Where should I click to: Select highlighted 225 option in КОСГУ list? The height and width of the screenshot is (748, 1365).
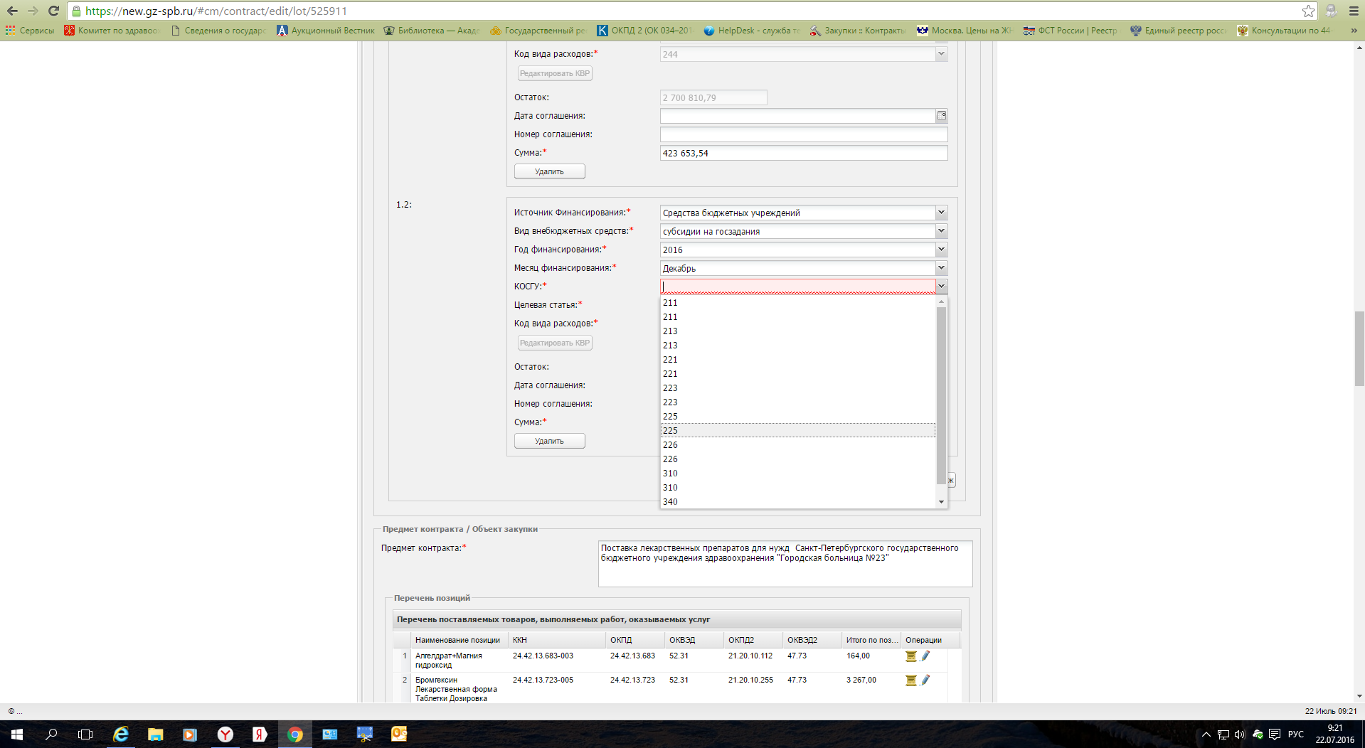pyautogui.click(x=797, y=430)
